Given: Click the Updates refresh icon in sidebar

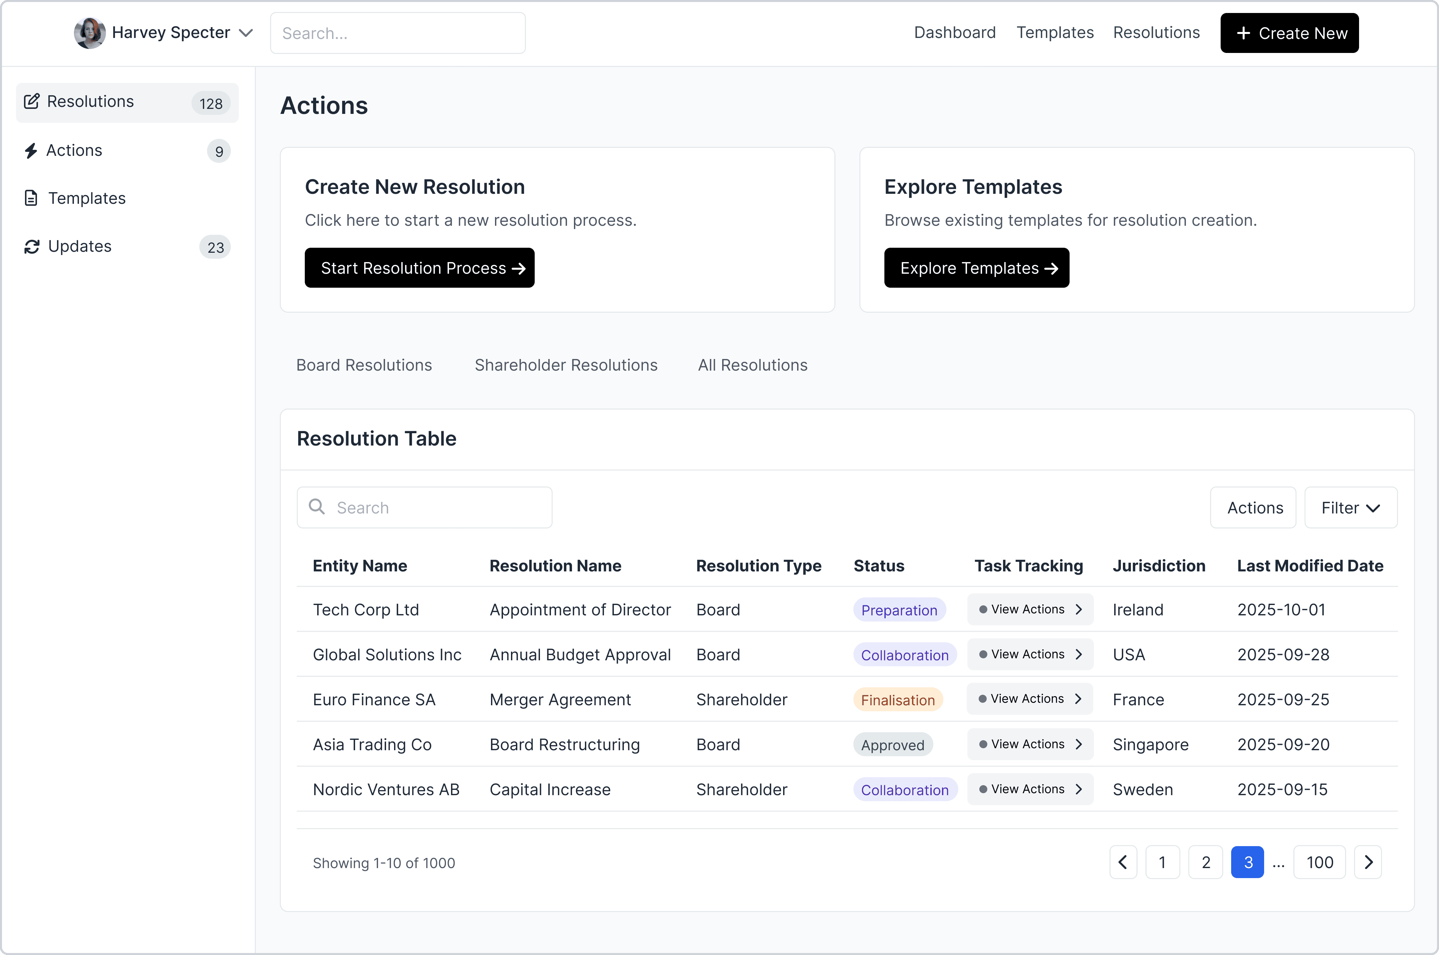Looking at the screenshot, I should point(32,247).
